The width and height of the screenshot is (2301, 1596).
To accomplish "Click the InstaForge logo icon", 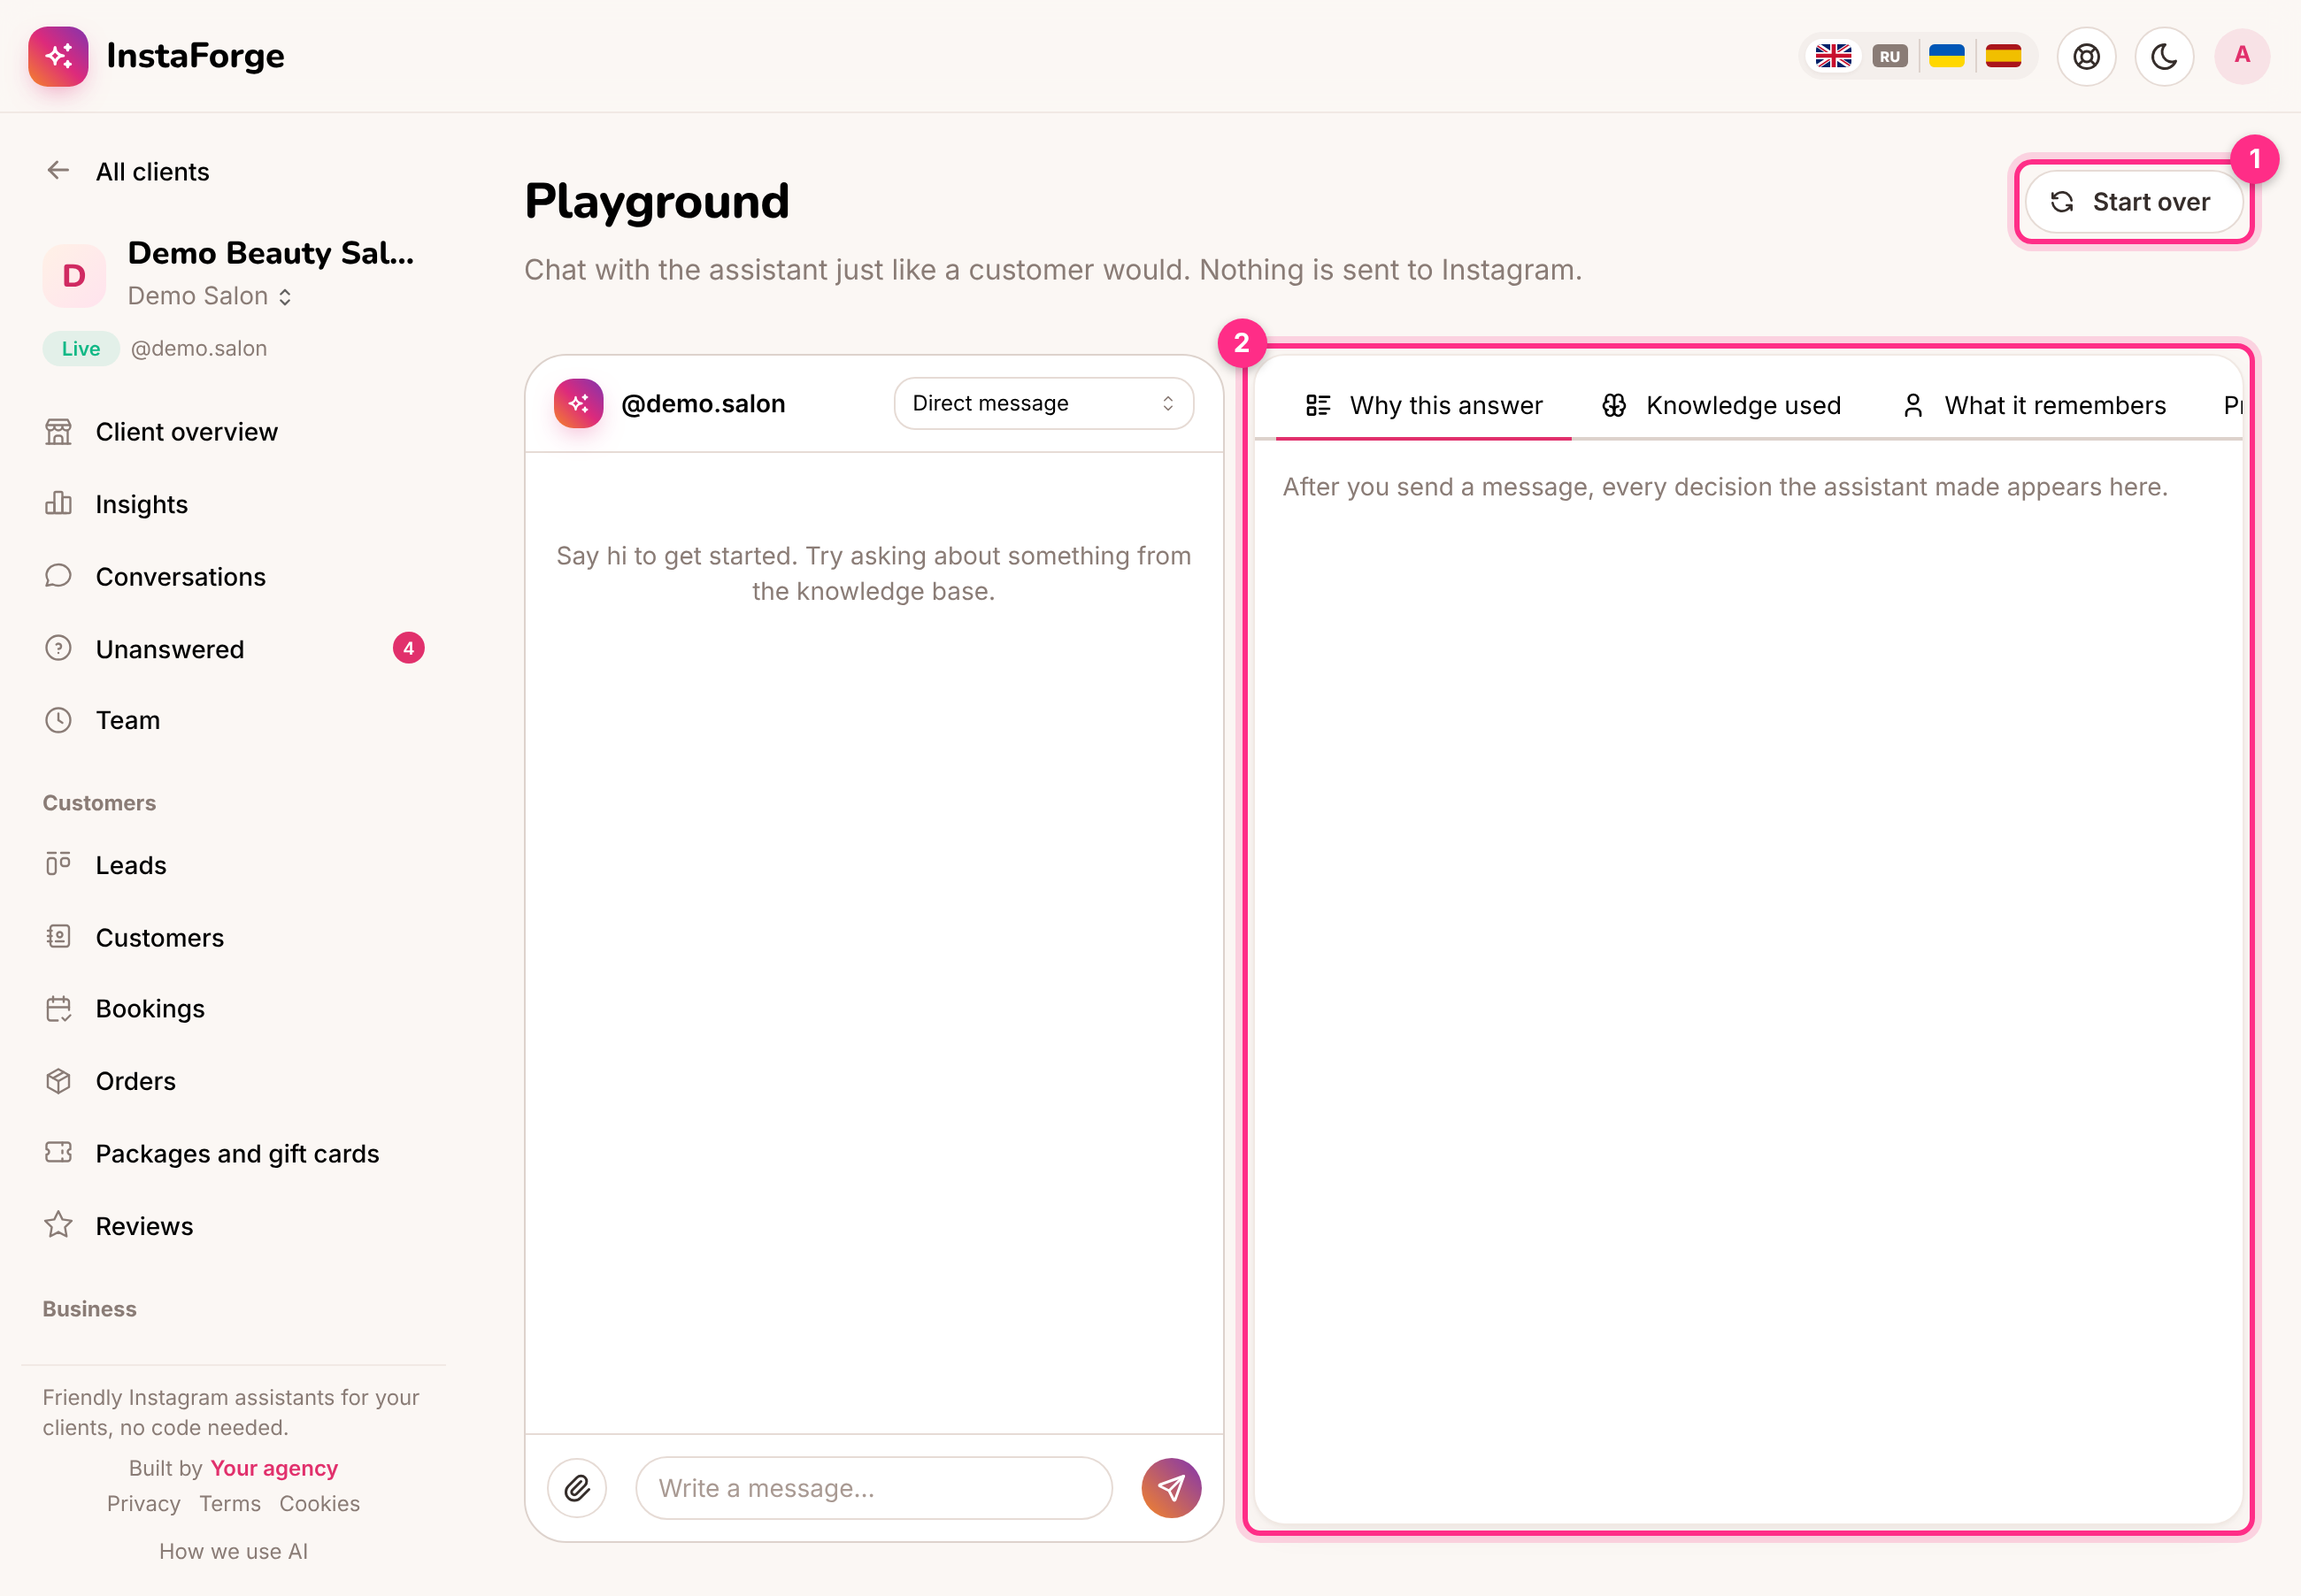I will [58, 56].
